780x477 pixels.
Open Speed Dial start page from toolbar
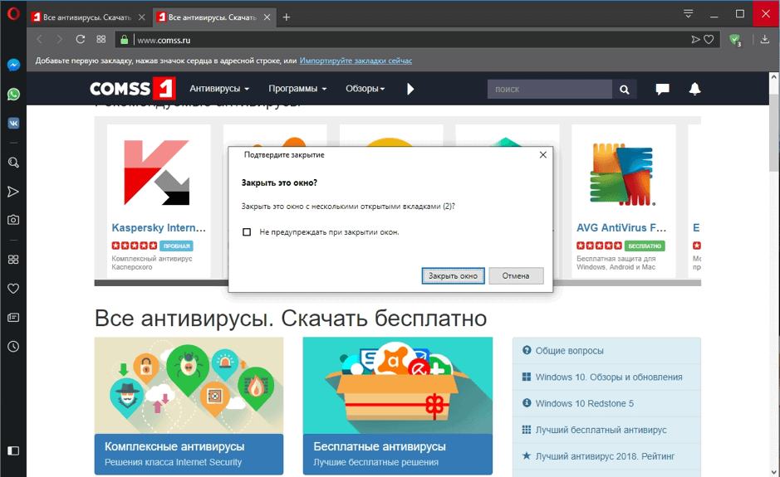[101, 39]
